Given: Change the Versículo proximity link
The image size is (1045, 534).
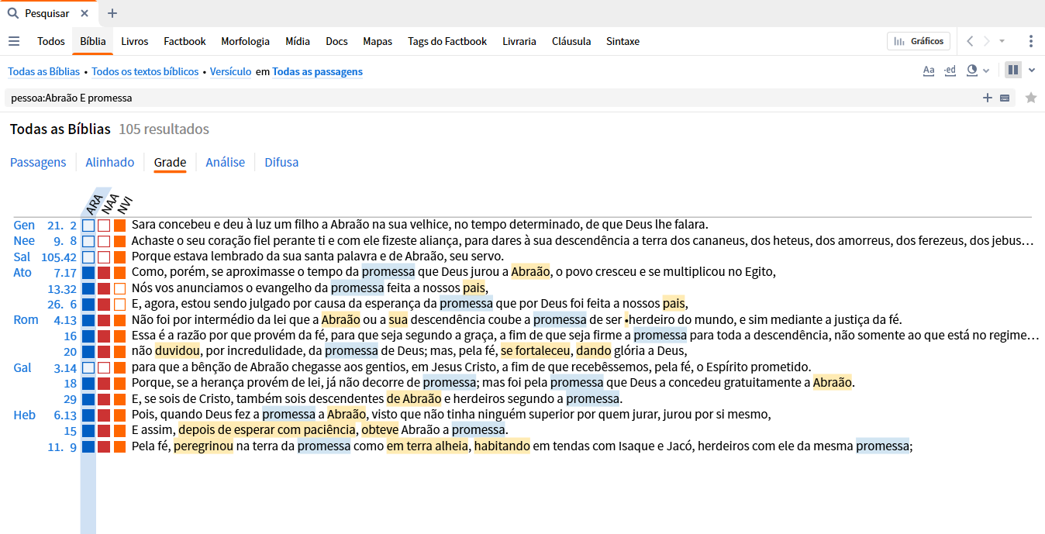Looking at the screenshot, I should coord(230,71).
